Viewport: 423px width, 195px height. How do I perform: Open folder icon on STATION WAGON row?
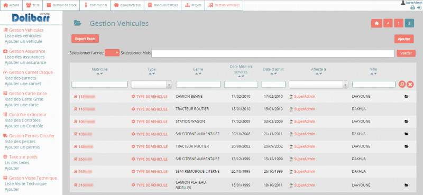click(x=406, y=122)
